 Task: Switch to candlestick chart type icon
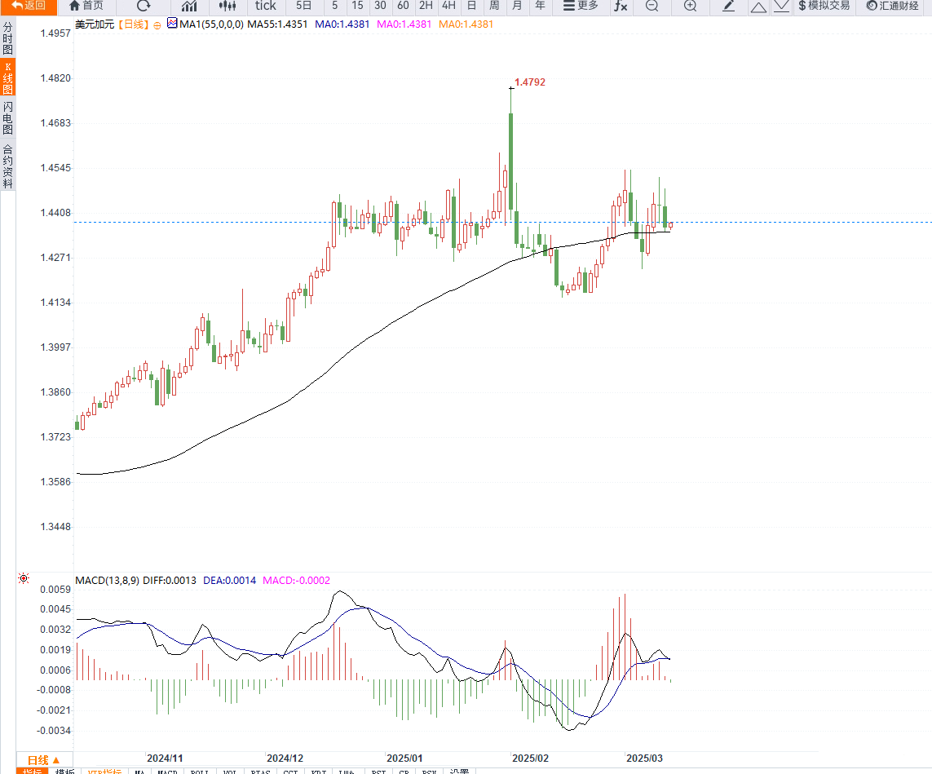coord(227,6)
